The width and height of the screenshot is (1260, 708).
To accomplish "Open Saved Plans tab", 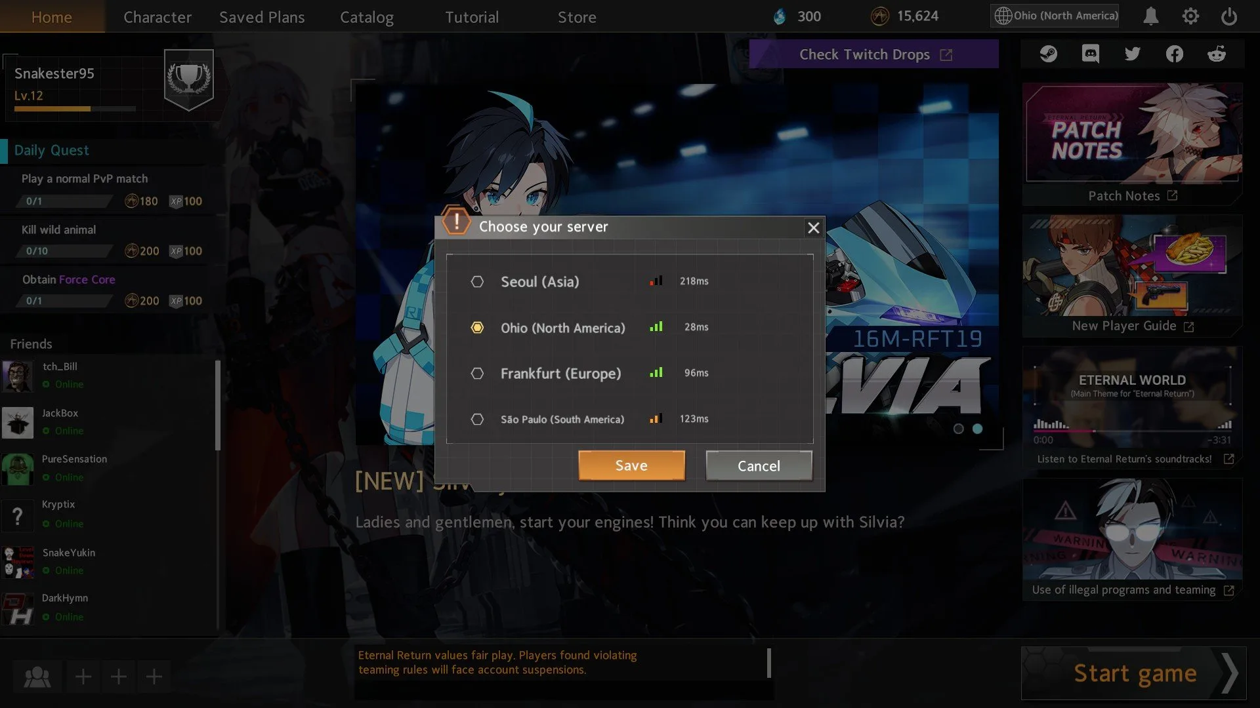I will [261, 16].
